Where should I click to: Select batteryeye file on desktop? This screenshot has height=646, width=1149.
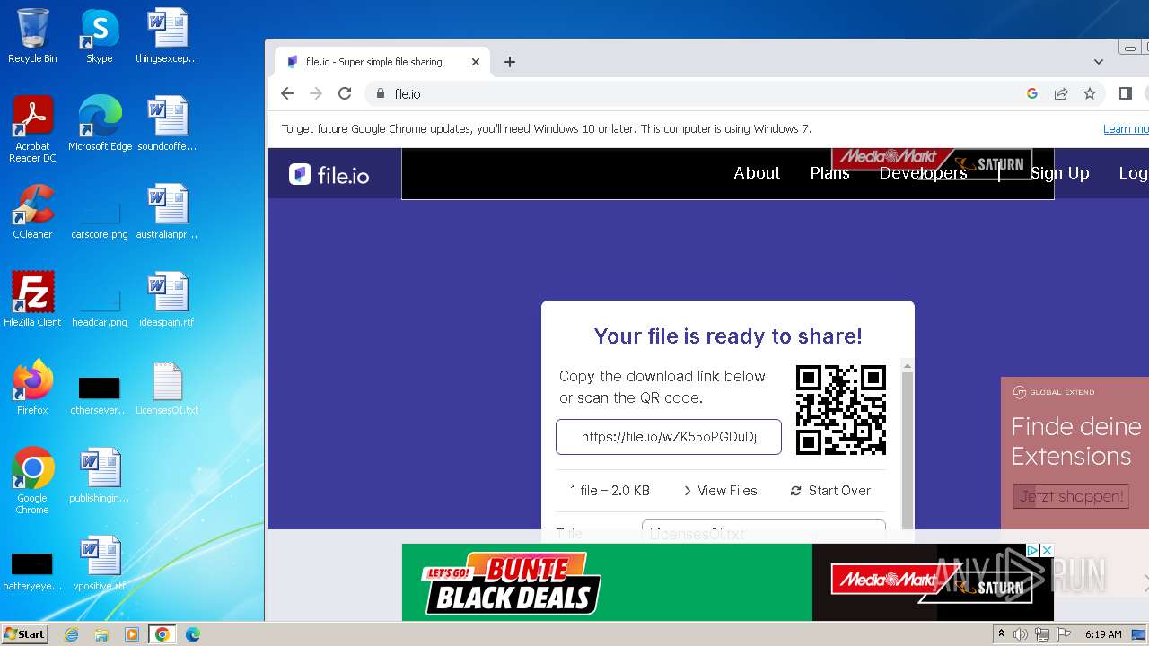pos(32,571)
